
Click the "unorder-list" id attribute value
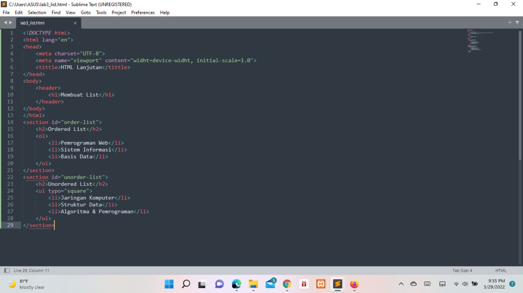83,177
